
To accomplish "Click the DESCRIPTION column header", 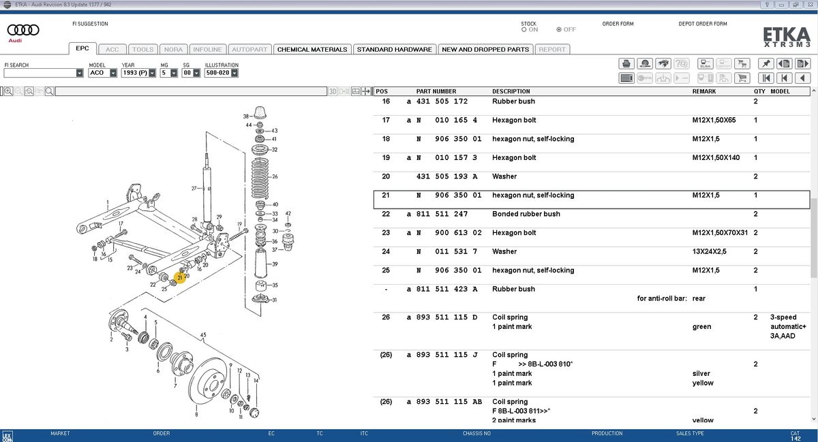I will point(511,91).
